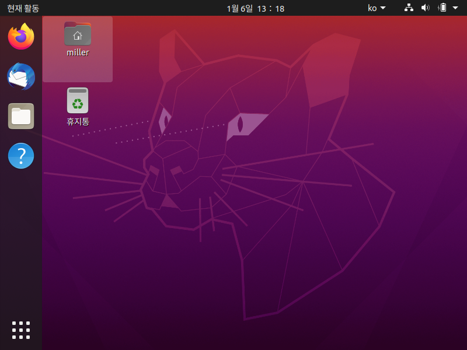
Task: Open the Files manager in the dock
Action: 21,116
